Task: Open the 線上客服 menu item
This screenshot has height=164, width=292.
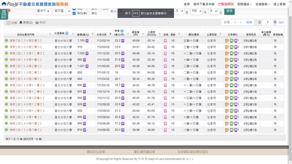Action: pyautogui.click(x=279, y=4)
